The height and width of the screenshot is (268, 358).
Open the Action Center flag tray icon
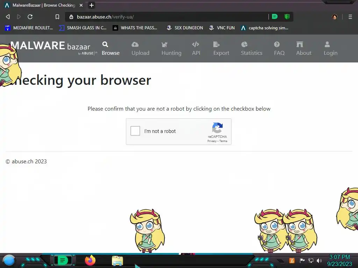(302, 260)
